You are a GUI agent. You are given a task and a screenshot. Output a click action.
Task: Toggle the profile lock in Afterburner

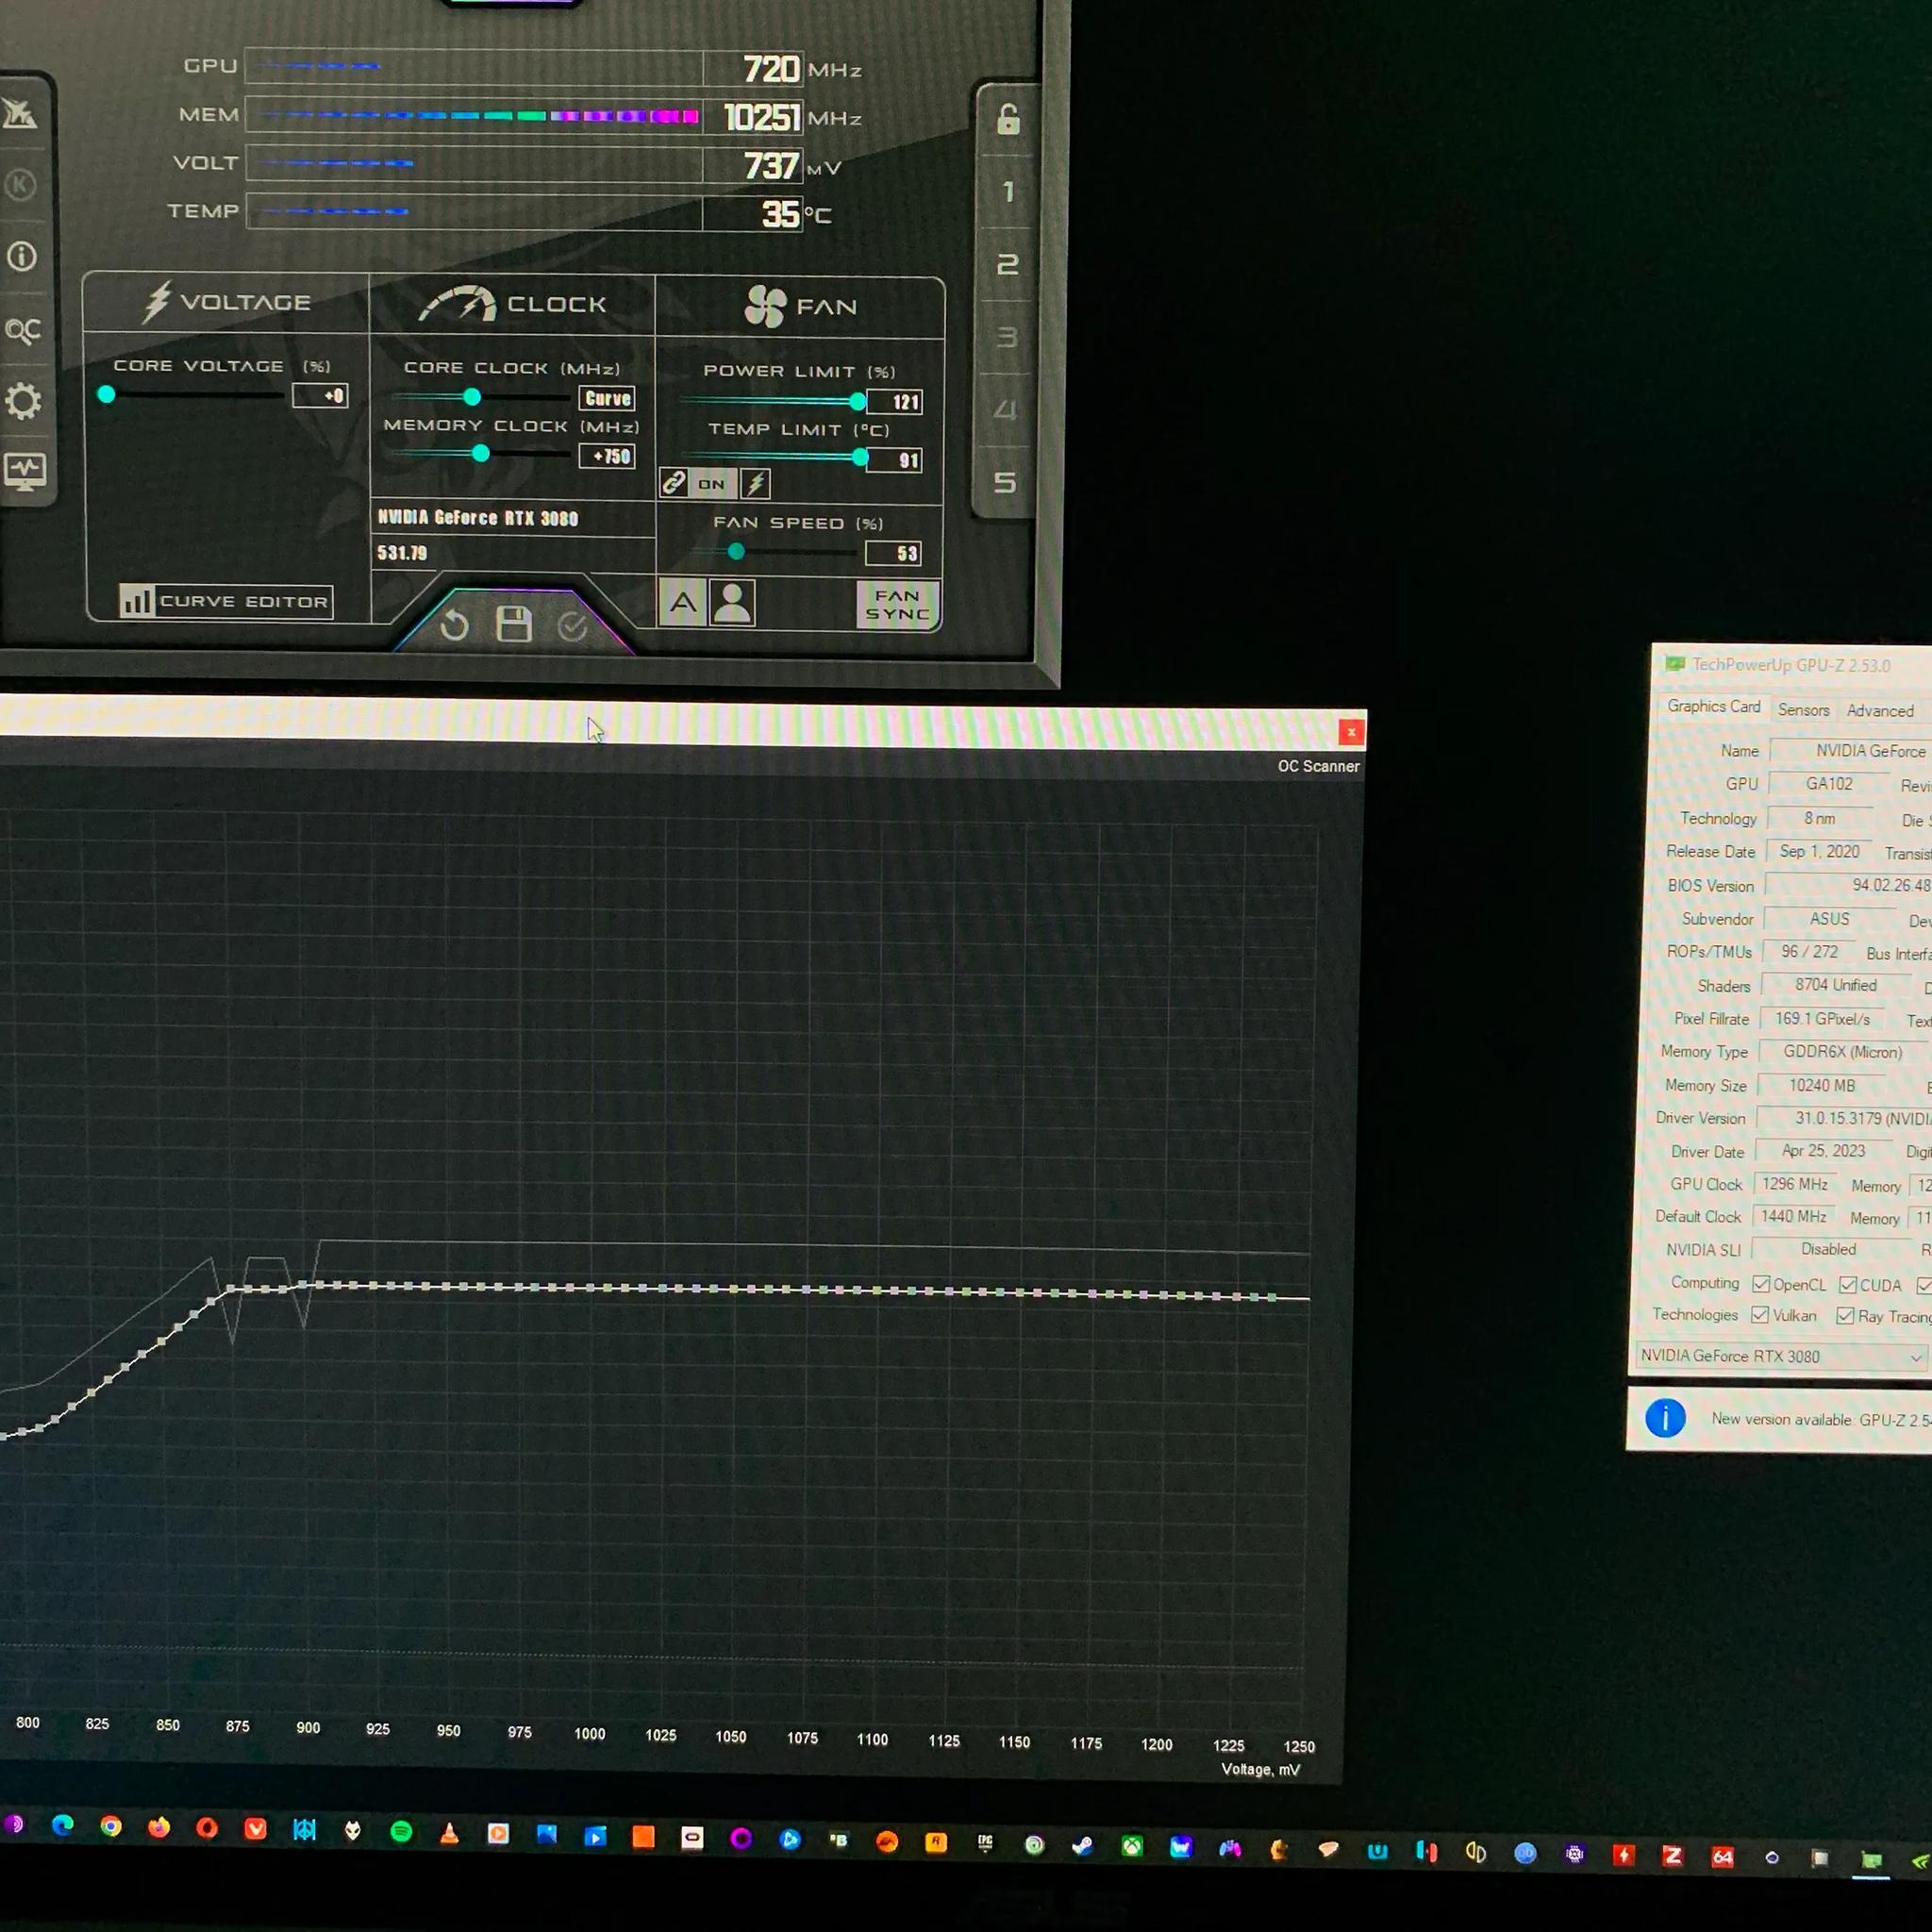(1008, 119)
